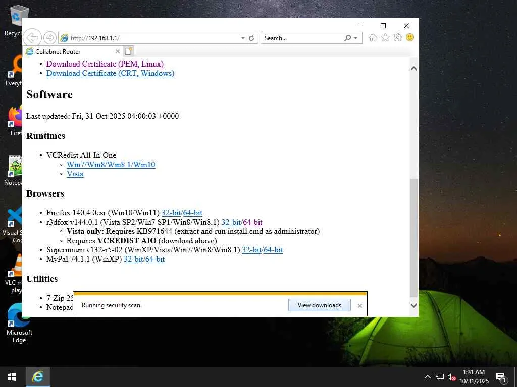The width and height of the screenshot is (517, 387).
Task: Select the Visual Studio Code desktop icon
Action: coord(13,224)
